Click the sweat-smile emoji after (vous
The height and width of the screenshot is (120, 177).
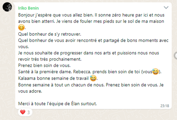(x=155, y=71)
